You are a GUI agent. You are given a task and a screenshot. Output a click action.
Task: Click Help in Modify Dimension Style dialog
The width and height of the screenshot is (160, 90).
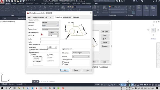[87, 70]
